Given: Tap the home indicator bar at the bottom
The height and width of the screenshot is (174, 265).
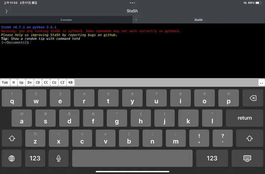Looking at the screenshot, I should click(132, 171).
